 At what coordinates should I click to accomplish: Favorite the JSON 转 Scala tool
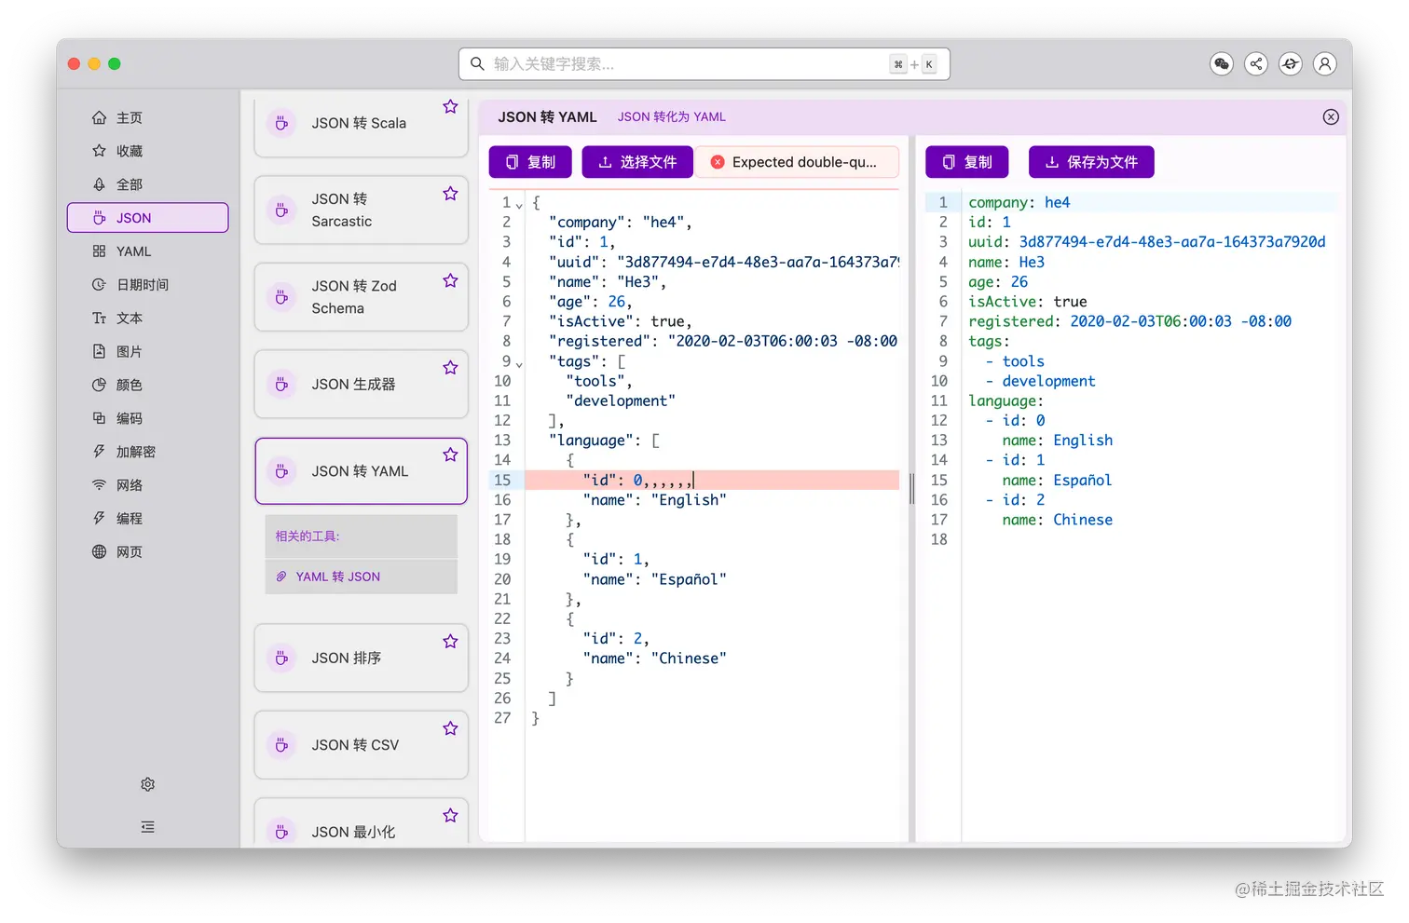click(450, 106)
